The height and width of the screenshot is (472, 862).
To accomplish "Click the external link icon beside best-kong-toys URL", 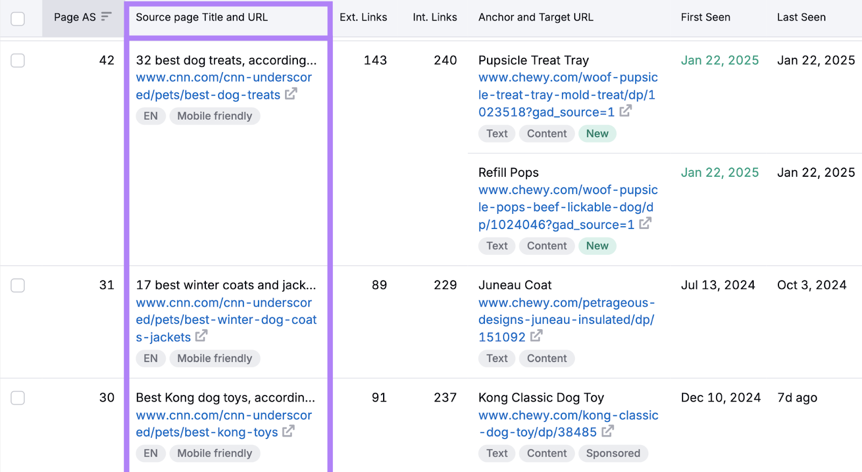I will tap(290, 432).
